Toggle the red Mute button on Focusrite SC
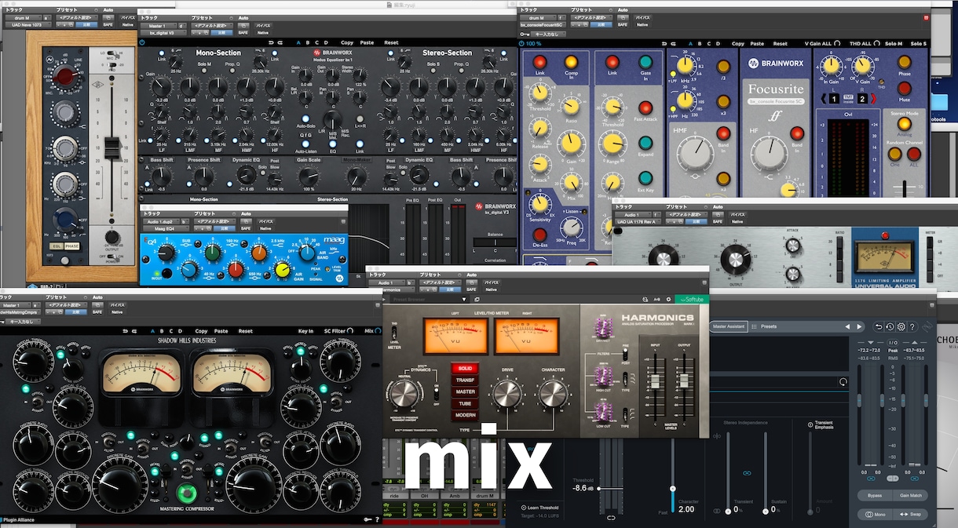958x528 pixels. pyautogui.click(x=905, y=88)
